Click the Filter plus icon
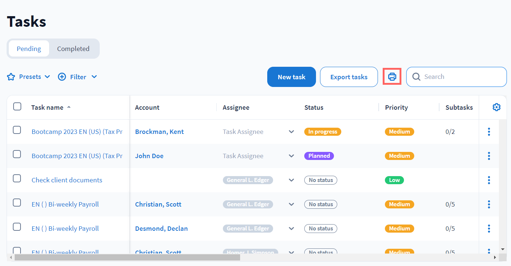 pyautogui.click(x=62, y=77)
